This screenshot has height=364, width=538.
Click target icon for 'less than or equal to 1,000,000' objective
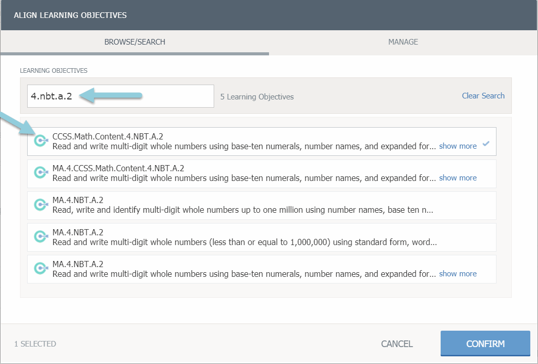point(40,236)
